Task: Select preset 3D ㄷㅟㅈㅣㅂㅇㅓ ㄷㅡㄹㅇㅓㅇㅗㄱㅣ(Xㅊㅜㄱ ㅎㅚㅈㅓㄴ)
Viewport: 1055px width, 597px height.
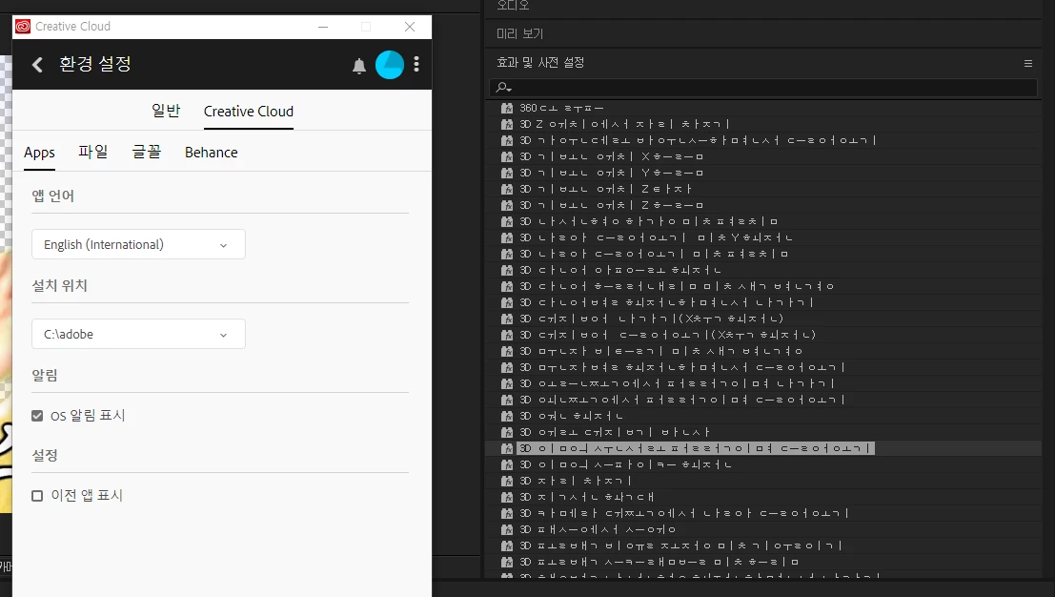Action: (x=667, y=335)
